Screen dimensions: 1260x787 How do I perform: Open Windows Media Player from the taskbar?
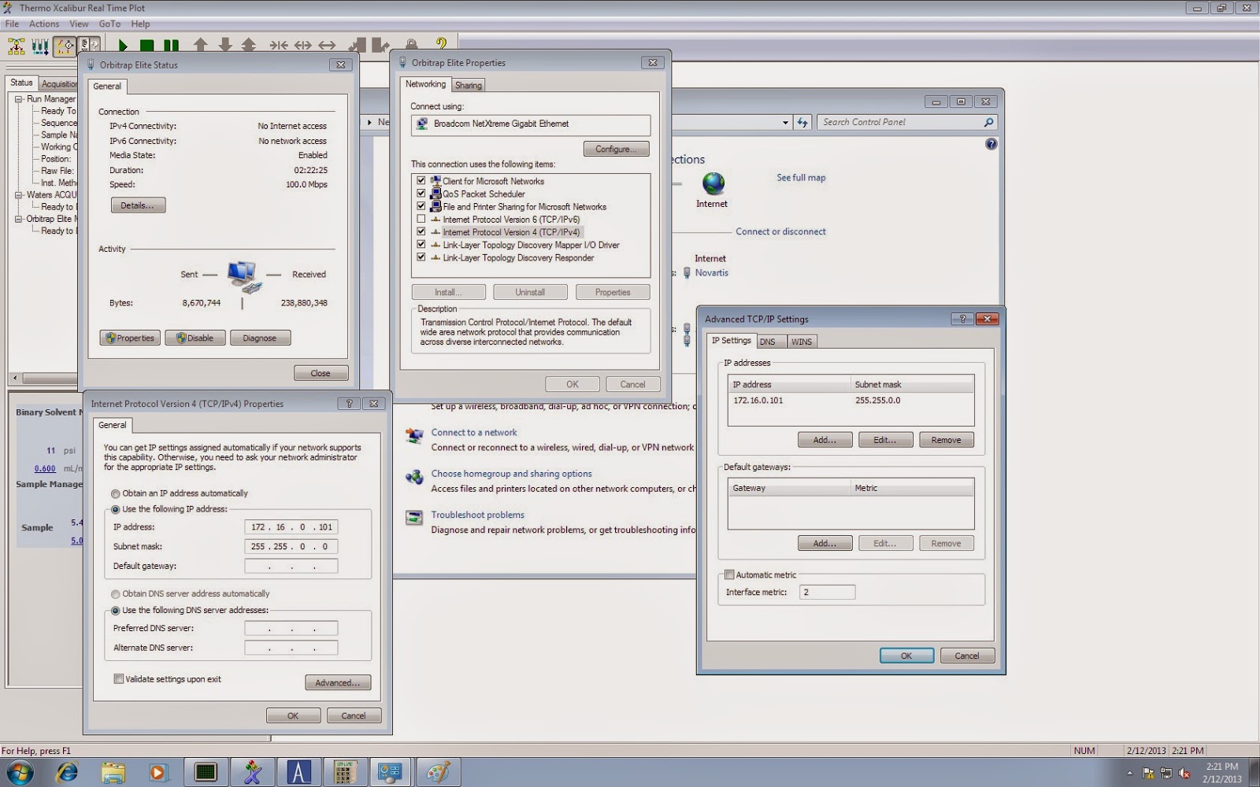point(157,772)
